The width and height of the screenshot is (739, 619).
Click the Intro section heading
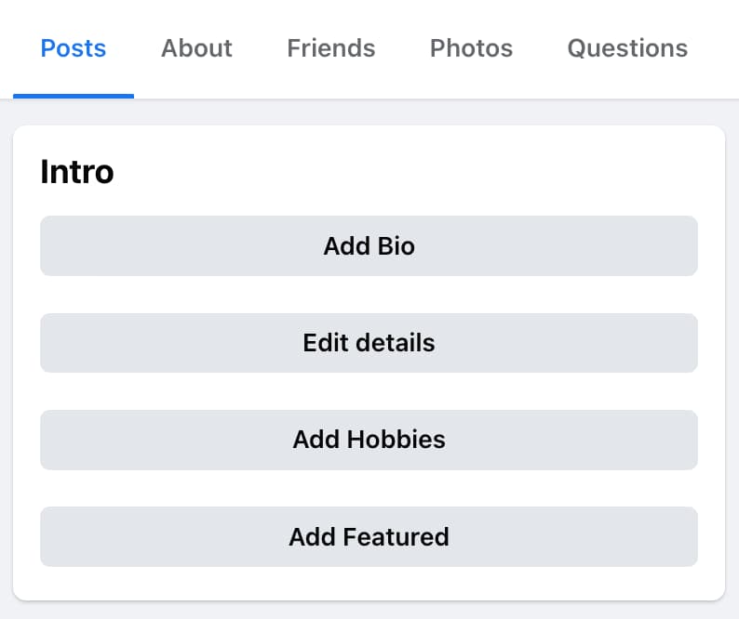(77, 172)
